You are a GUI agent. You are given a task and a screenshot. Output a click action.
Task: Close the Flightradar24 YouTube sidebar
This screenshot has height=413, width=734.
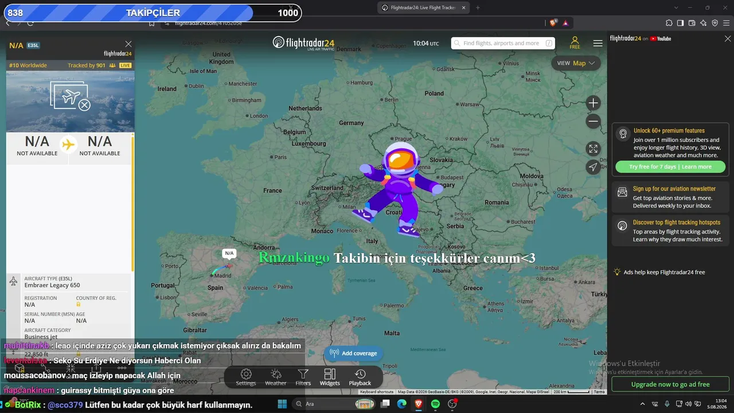[728, 38]
